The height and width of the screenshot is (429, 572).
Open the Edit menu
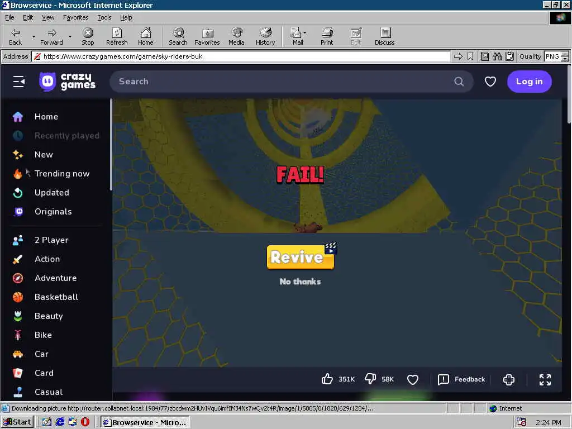28,17
